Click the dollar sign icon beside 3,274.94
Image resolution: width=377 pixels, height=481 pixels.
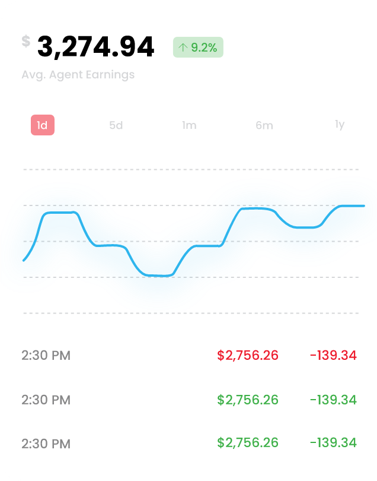pos(25,42)
